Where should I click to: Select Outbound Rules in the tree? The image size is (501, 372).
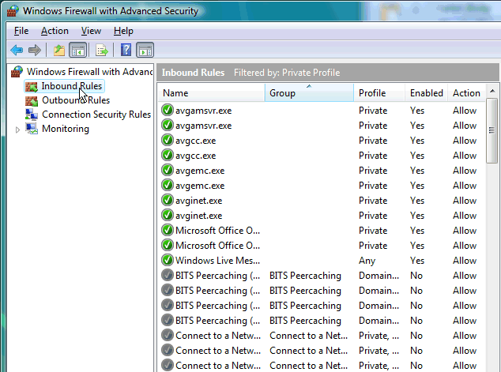[x=76, y=100]
